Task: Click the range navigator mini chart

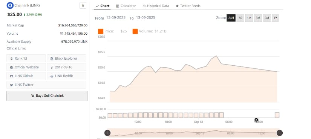Action: click(x=193, y=133)
